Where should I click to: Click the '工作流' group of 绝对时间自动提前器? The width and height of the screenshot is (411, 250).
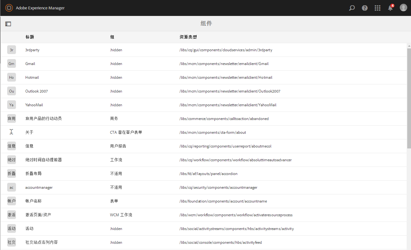pyautogui.click(x=116, y=160)
